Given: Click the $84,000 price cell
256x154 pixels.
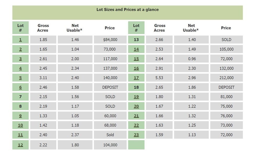Looking at the screenshot, I should [110, 40].
